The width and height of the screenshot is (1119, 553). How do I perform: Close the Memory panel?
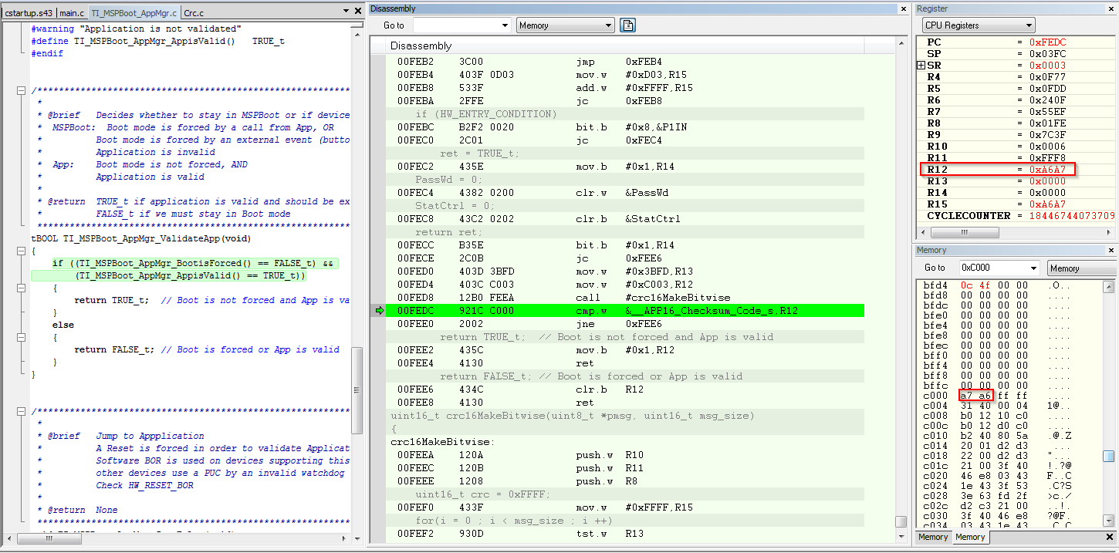[1111, 250]
